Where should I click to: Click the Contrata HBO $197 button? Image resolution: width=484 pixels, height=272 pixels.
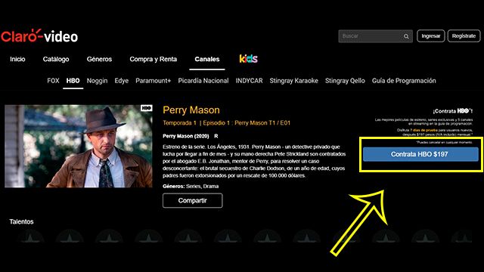tap(420, 154)
